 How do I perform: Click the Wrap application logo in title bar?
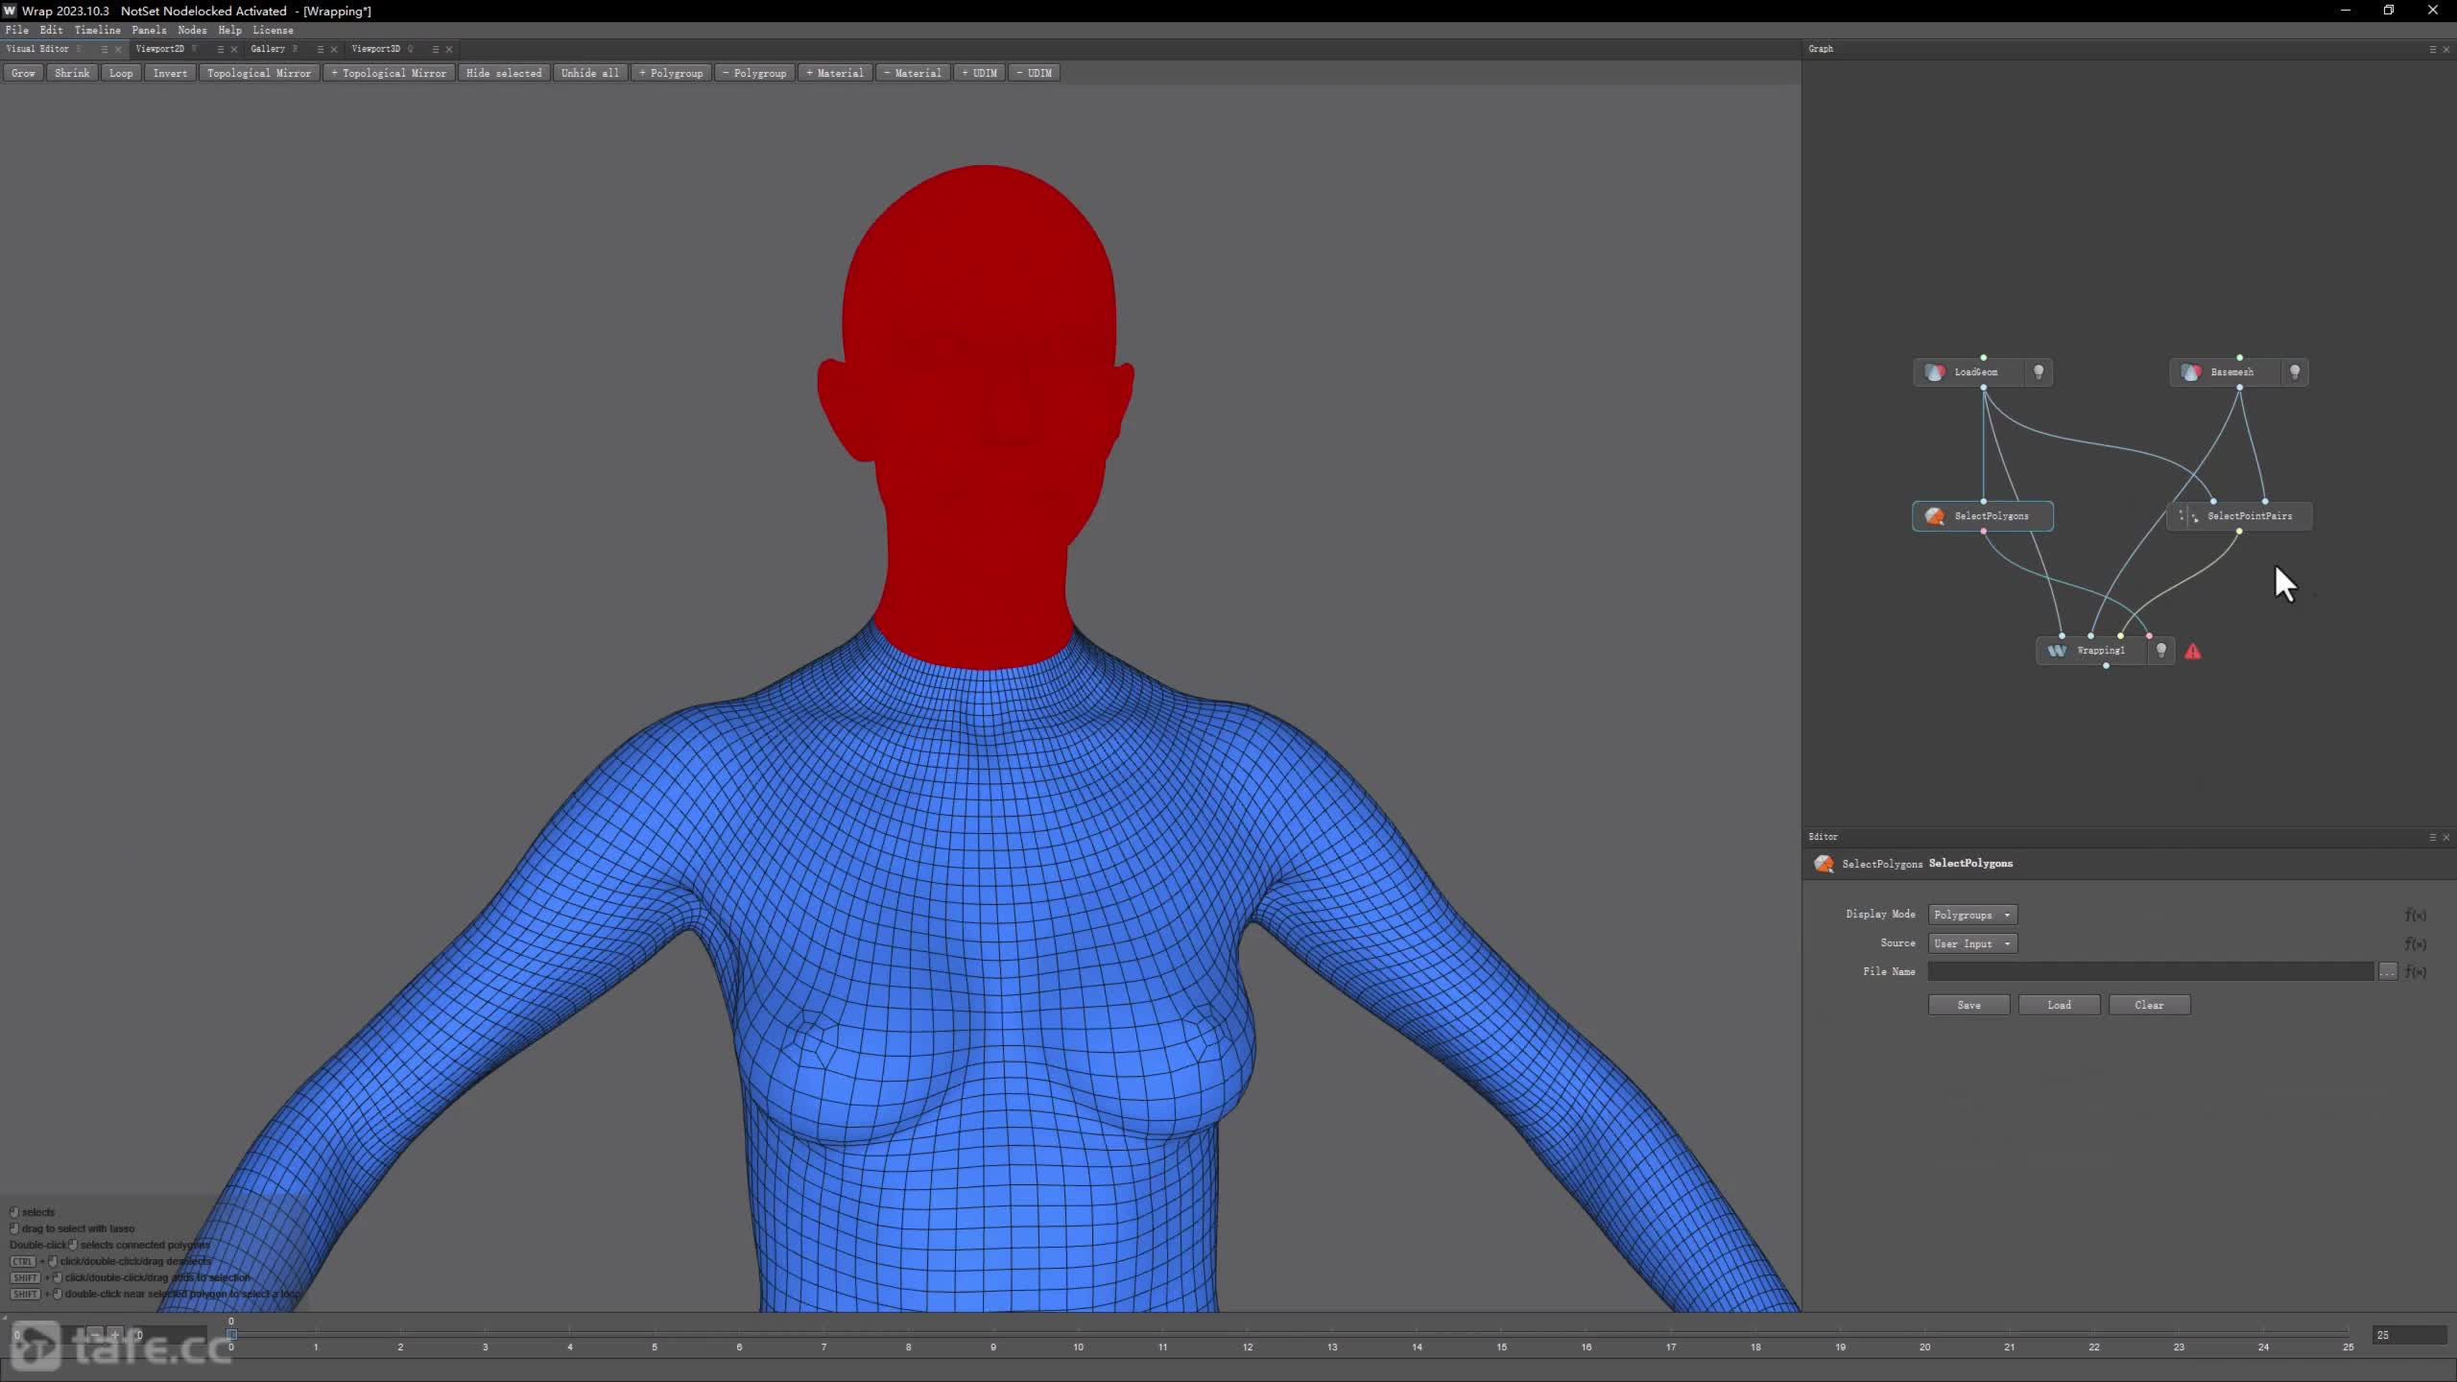pos(10,11)
